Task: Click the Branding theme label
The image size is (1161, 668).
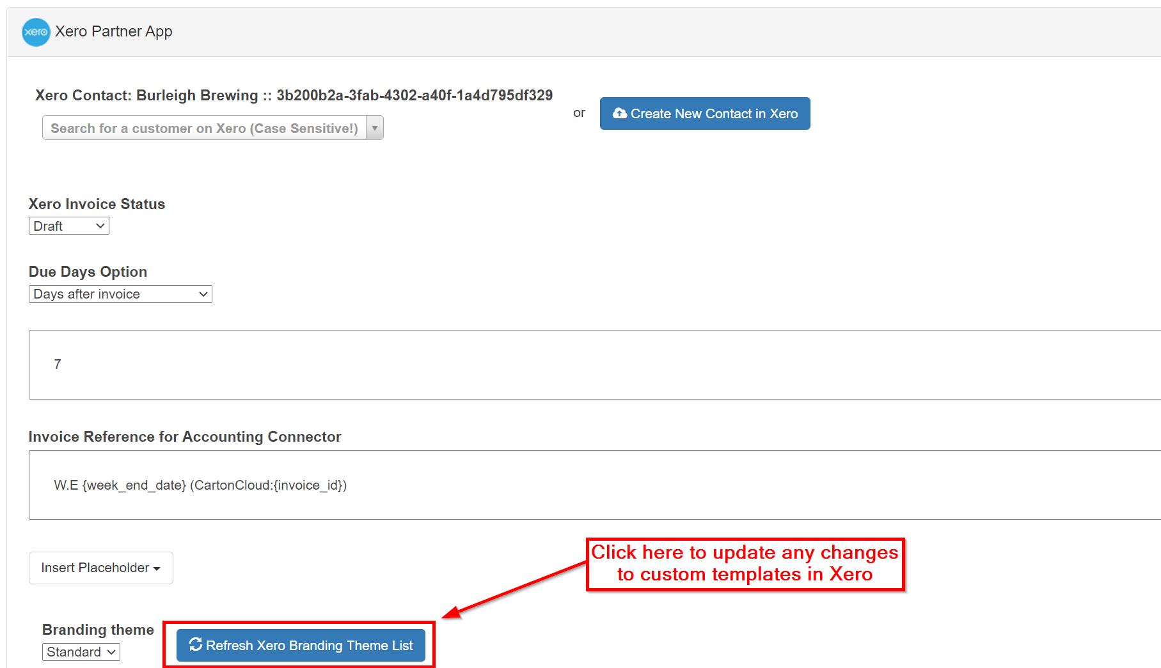Action: tap(98, 630)
